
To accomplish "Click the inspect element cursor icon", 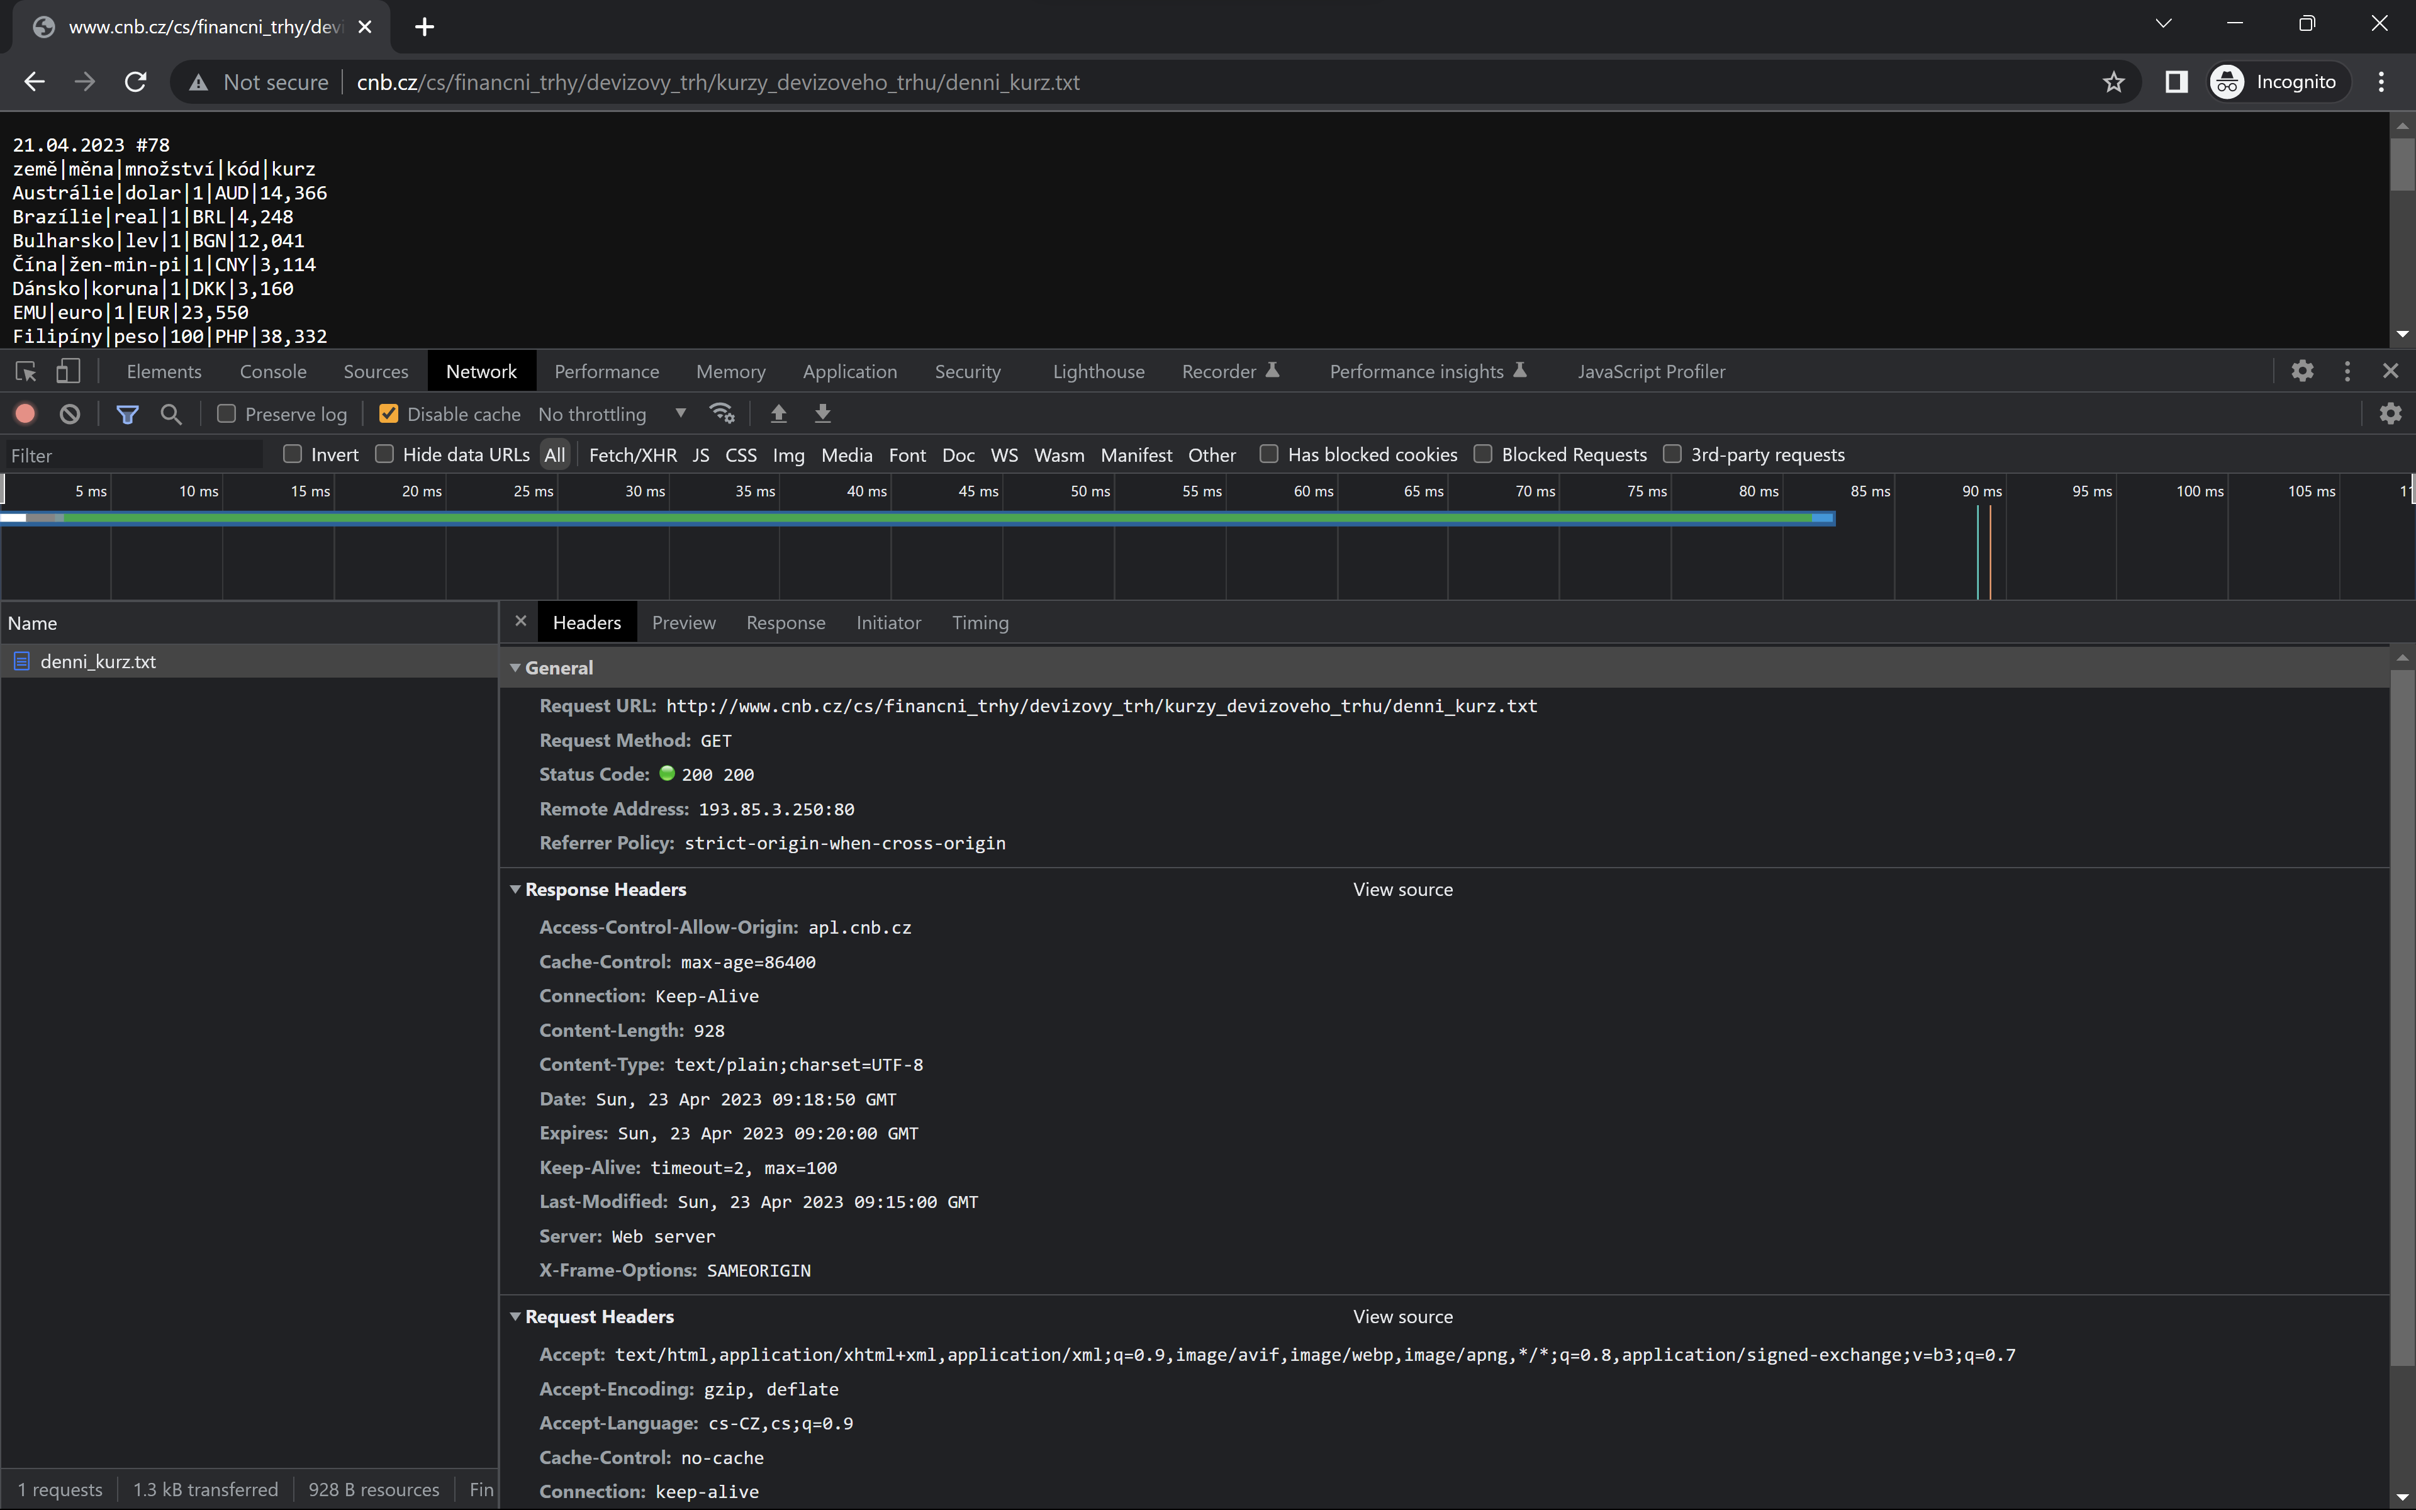I will coord(25,371).
